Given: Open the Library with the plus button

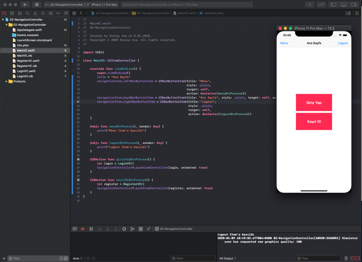Looking at the screenshot, I should [310, 5].
